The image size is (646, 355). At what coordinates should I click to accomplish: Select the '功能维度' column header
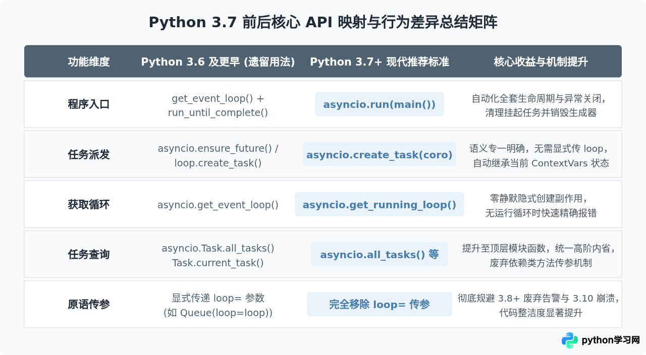point(89,62)
